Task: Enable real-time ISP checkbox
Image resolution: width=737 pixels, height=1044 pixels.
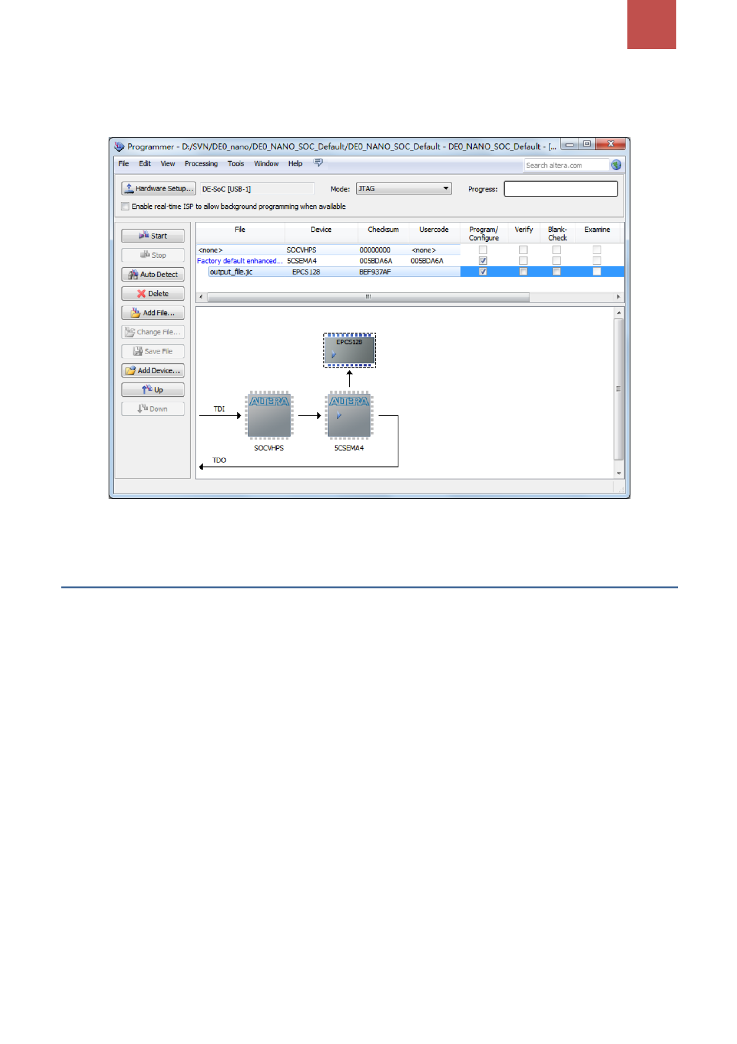Action: pyautogui.click(x=125, y=206)
